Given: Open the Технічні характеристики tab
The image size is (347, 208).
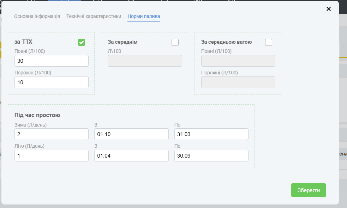Looking at the screenshot, I should tap(94, 16).
